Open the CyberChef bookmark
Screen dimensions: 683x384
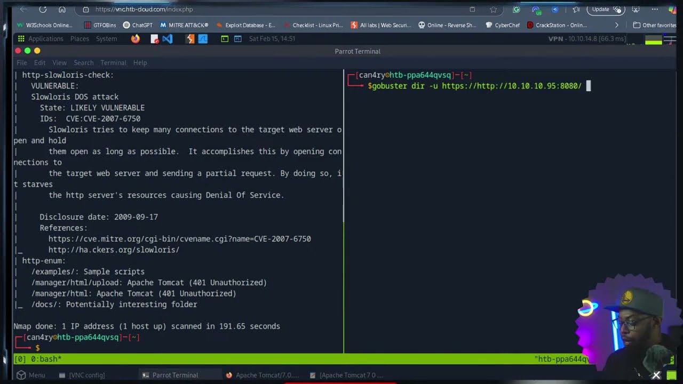pos(503,25)
